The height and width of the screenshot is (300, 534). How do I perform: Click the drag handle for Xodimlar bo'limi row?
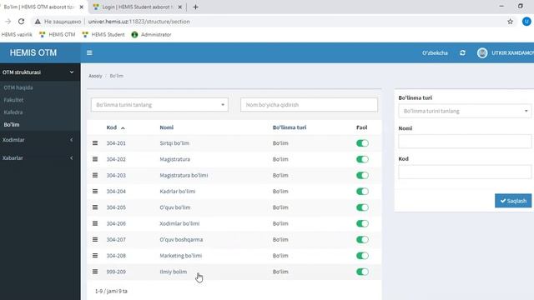click(x=95, y=223)
